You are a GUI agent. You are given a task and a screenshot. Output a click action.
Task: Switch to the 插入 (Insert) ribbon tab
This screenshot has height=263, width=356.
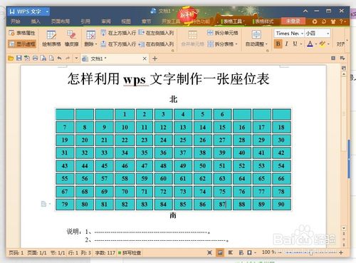[36, 21]
